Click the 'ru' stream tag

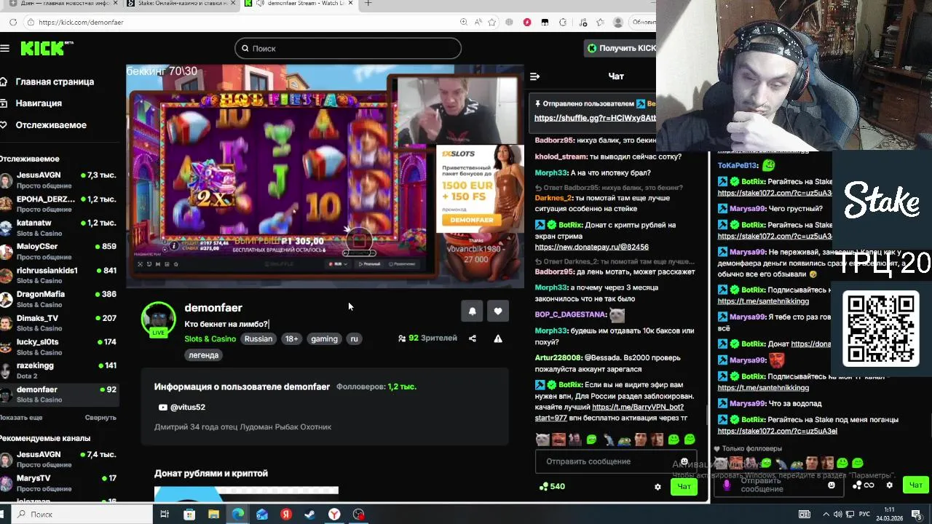tap(354, 339)
